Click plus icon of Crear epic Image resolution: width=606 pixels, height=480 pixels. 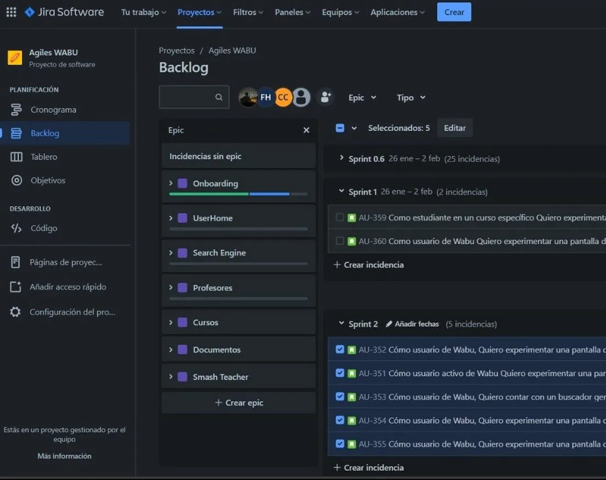219,403
